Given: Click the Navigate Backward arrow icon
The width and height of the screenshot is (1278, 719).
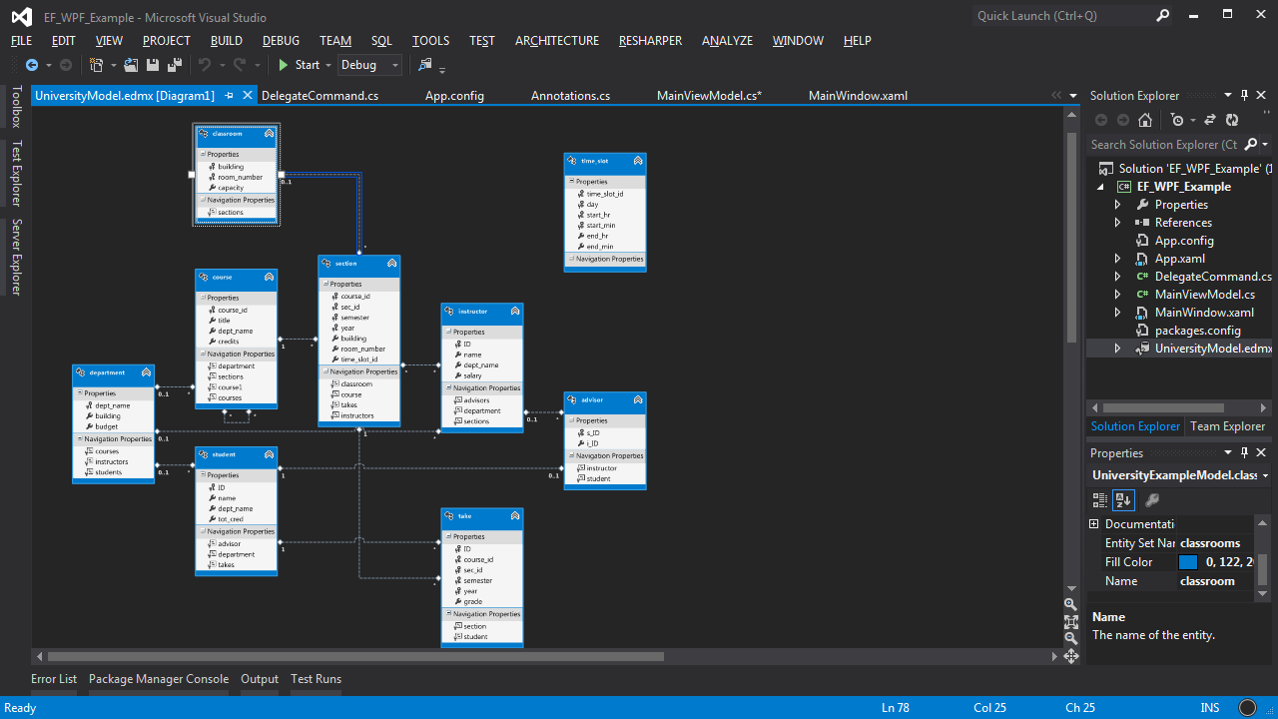Looking at the screenshot, I should pyautogui.click(x=32, y=65).
